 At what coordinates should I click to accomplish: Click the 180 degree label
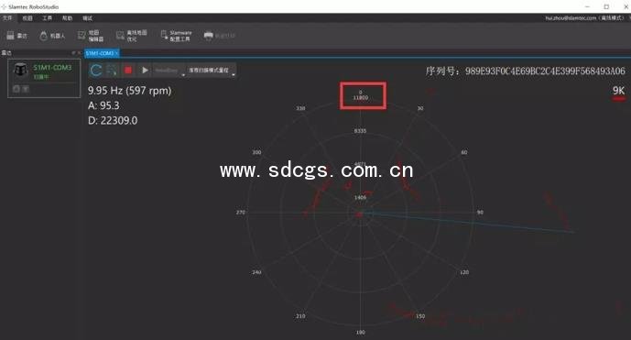(360, 333)
